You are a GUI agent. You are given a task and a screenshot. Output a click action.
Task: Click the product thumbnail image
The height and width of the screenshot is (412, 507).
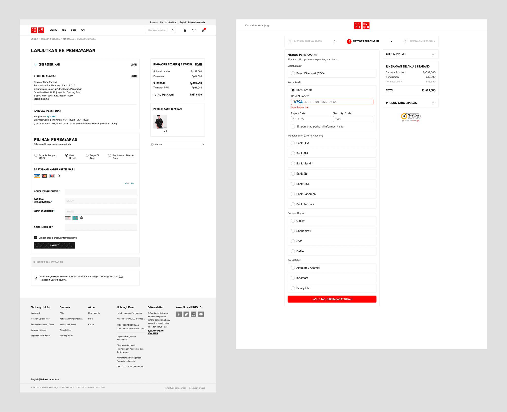(x=160, y=122)
